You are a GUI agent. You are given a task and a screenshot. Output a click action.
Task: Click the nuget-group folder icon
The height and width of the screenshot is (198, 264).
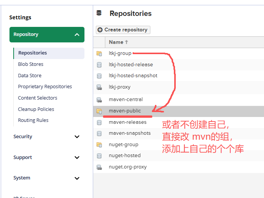coord(99,145)
